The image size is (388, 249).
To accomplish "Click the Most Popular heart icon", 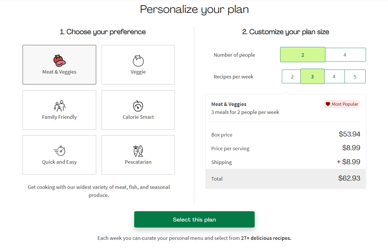I will click(328, 104).
